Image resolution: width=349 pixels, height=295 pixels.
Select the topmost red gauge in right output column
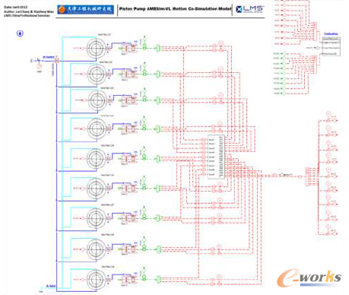(328, 114)
